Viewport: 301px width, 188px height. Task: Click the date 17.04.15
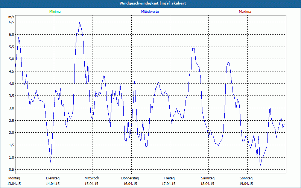[169, 184]
